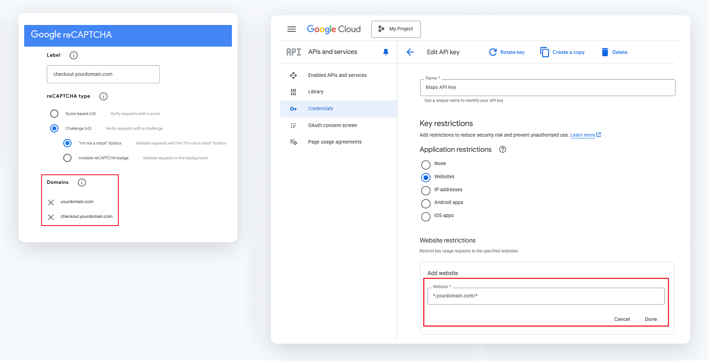Click the reCAPTCHA Label input field

click(x=103, y=74)
